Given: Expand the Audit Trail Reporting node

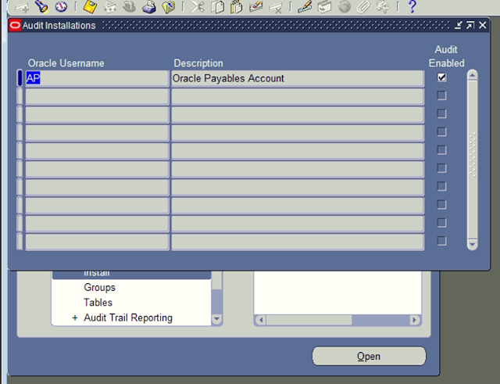Looking at the screenshot, I should point(75,318).
